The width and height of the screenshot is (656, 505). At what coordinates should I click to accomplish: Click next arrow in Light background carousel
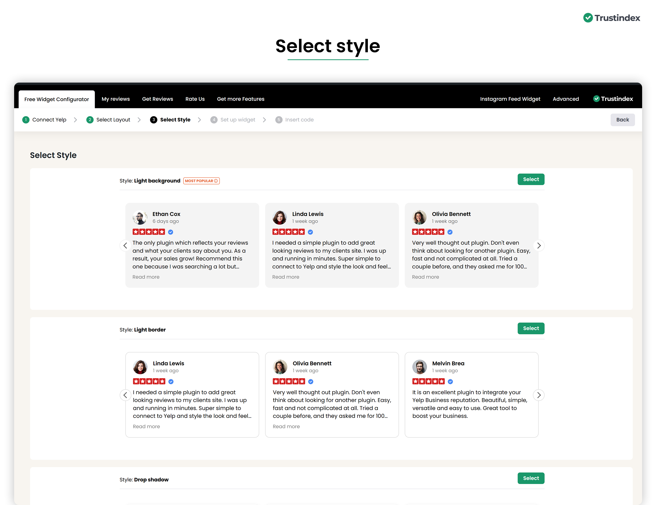(x=539, y=246)
